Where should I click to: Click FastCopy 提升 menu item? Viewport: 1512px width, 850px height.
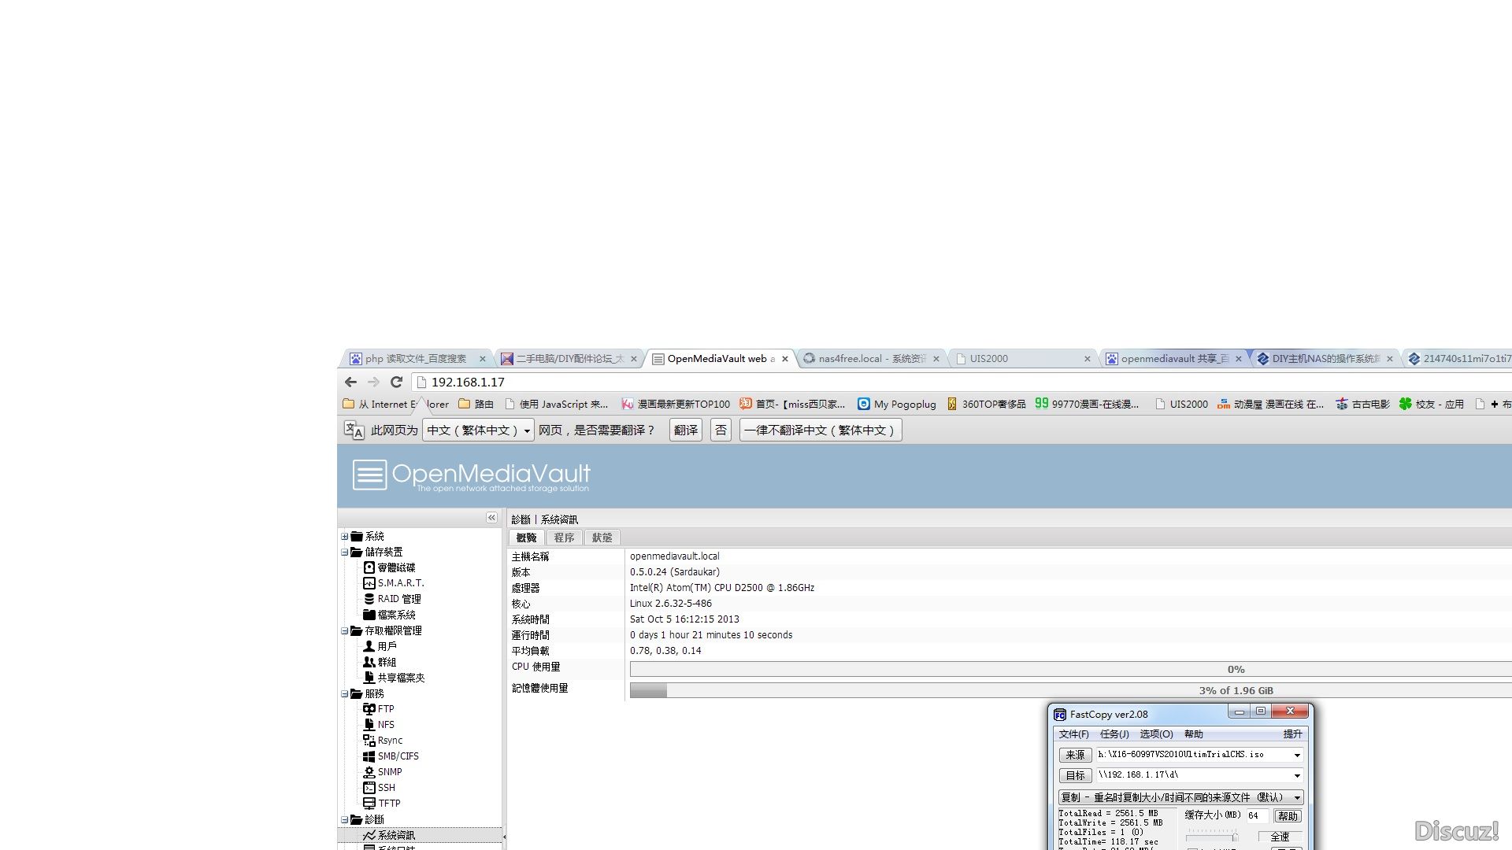[x=1292, y=734]
